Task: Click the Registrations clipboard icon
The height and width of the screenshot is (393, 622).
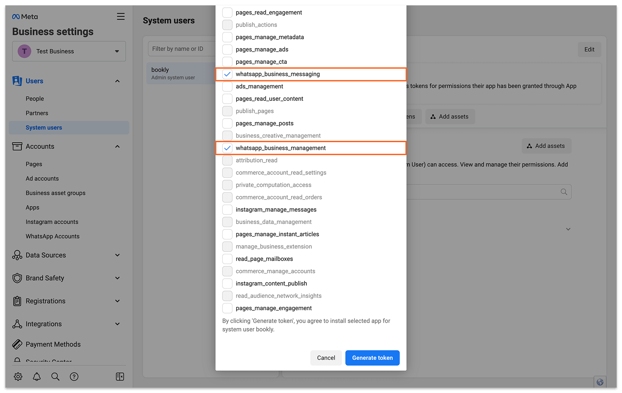Action: (x=17, y=301)
